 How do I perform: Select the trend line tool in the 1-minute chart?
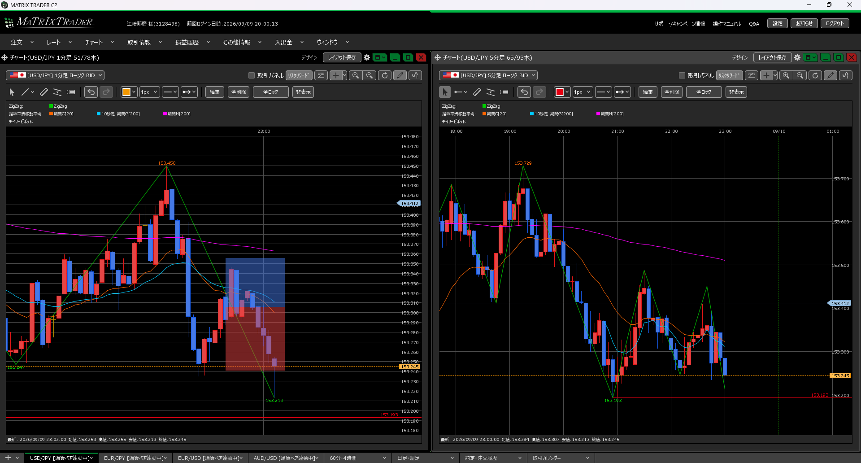click(25, 92)
